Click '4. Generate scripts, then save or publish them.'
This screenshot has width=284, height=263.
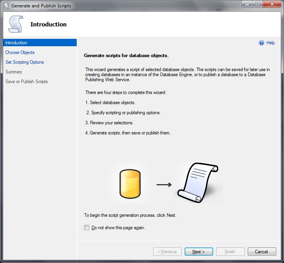click(x=128, y=133)
